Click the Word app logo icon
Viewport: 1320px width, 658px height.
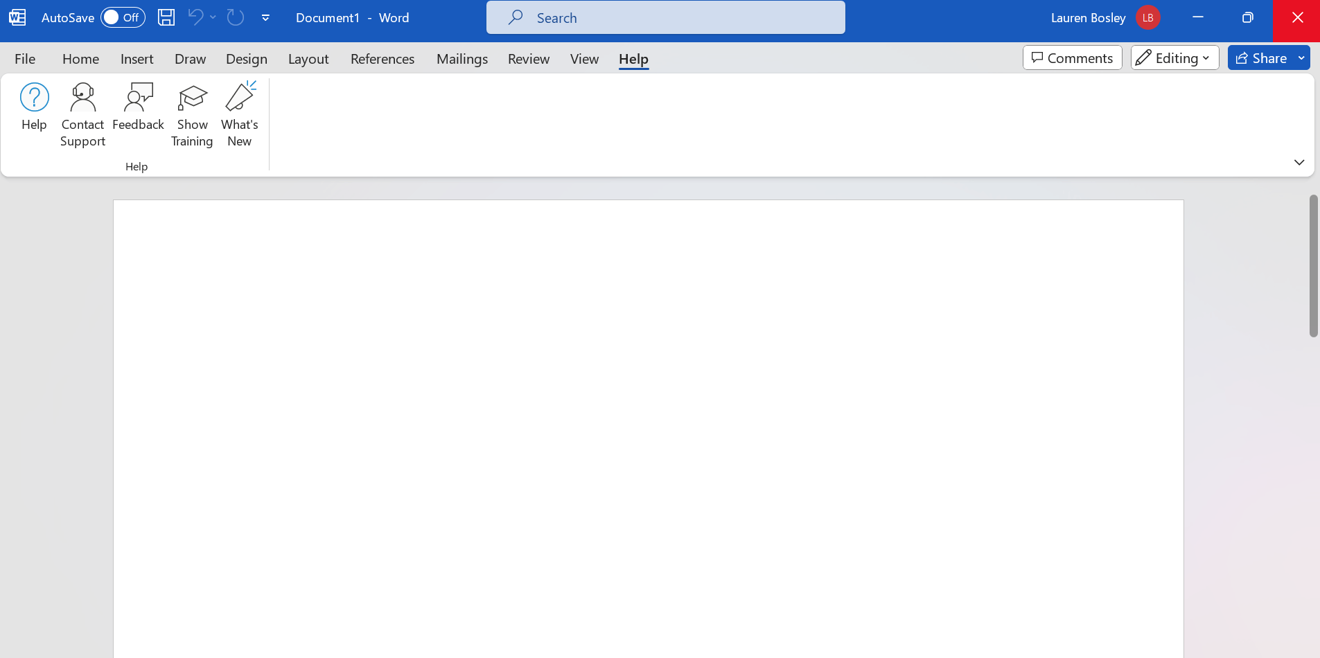click(17, 17)
